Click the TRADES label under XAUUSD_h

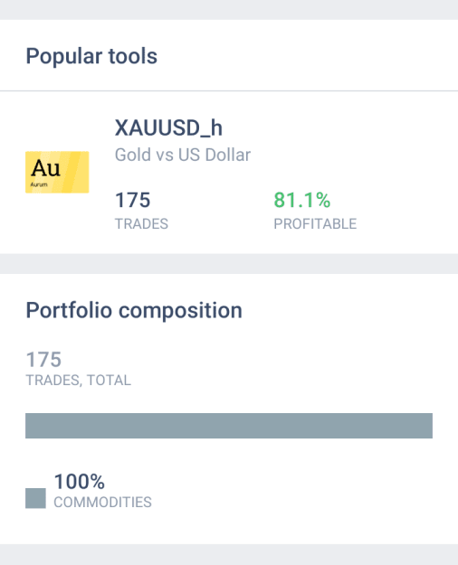[x=141, y=224]
